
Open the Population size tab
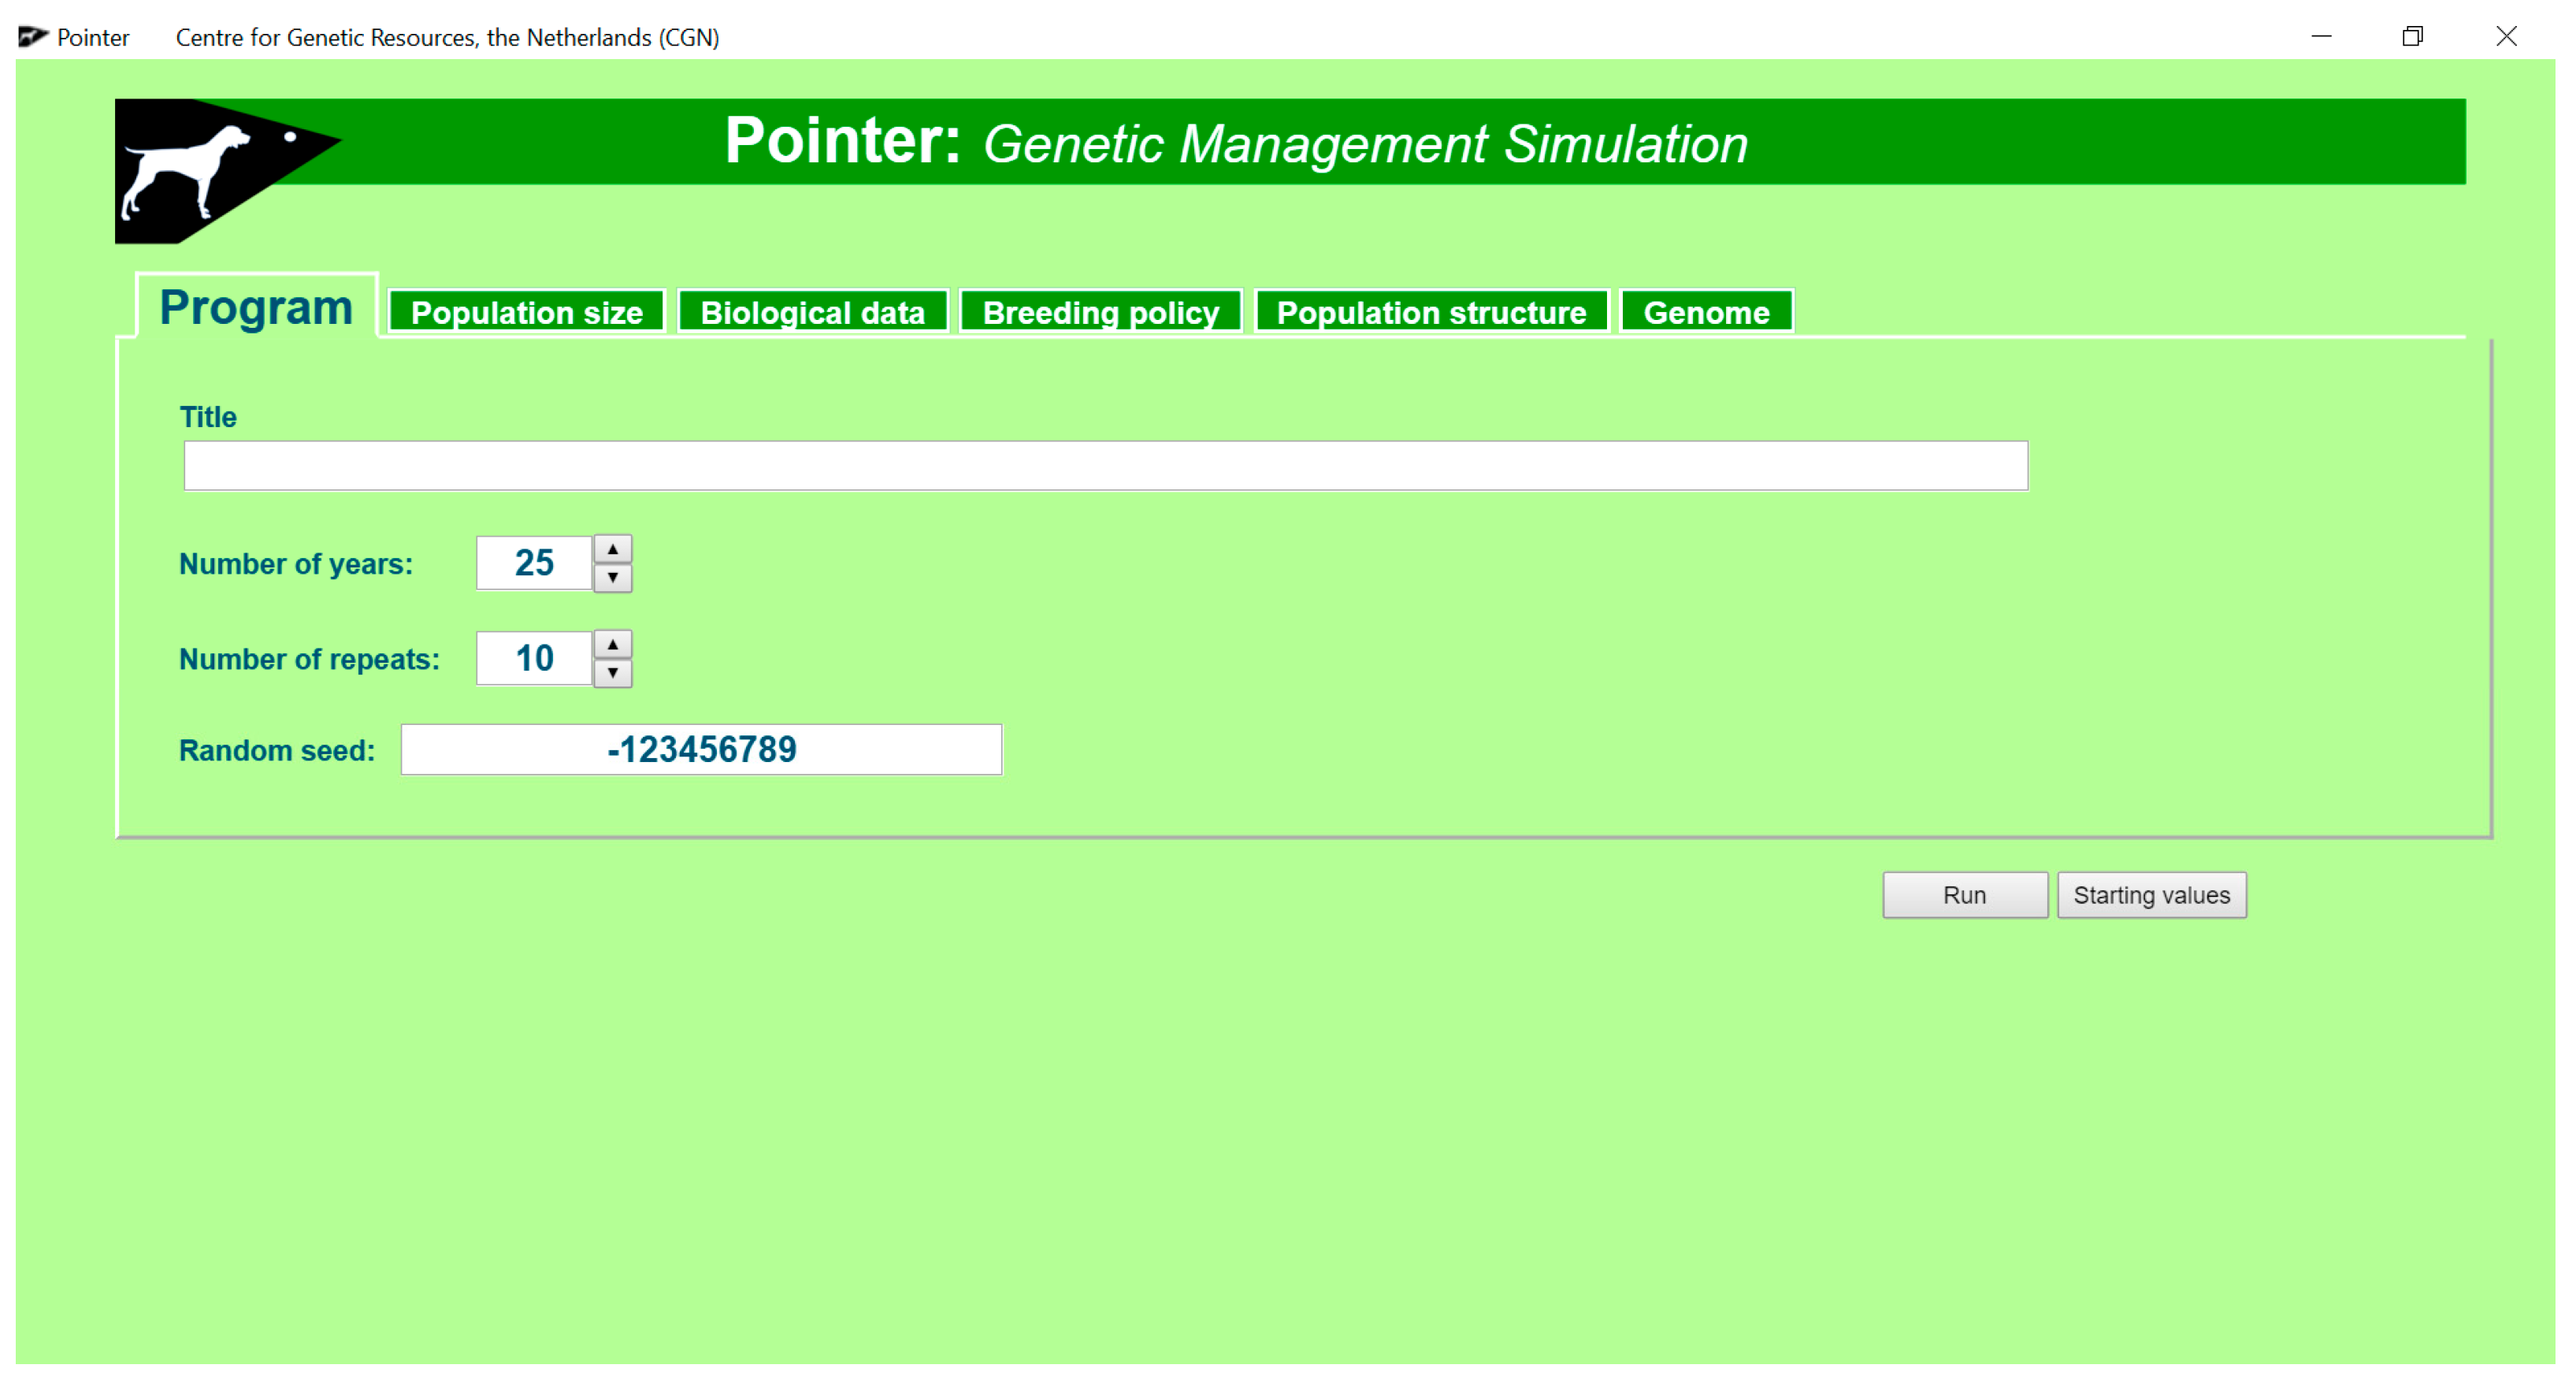526,312
